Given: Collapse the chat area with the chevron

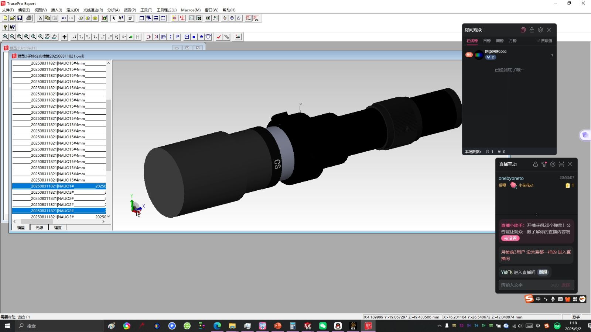Looking at the screenshot, I should tap(537, 214).
